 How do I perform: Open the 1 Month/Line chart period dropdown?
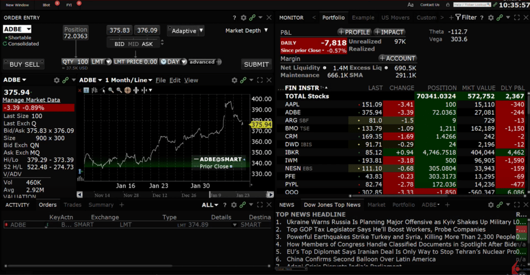[128, 80]
